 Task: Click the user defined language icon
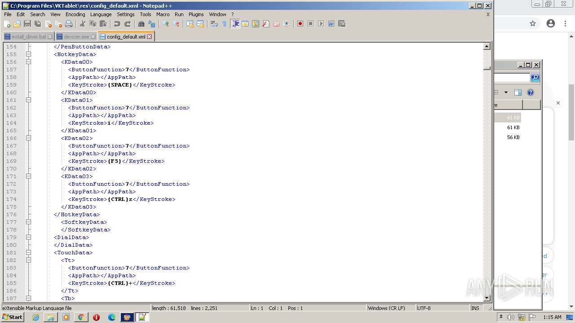[x=245, y=24]
